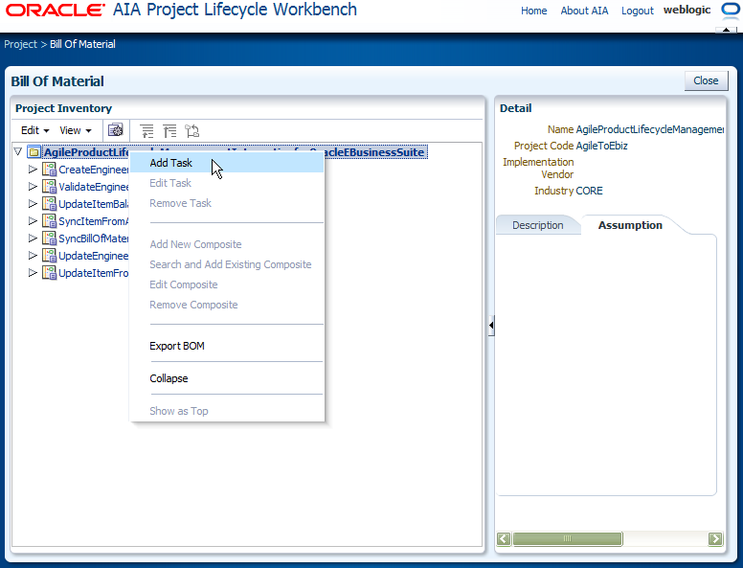Select Search and Add Existing Composite

227,264
